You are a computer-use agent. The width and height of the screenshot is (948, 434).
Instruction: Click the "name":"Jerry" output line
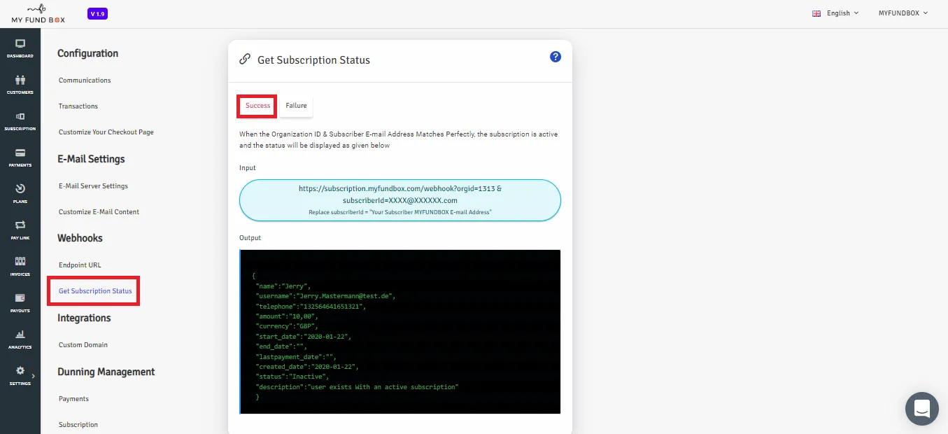tap(283, 286)
